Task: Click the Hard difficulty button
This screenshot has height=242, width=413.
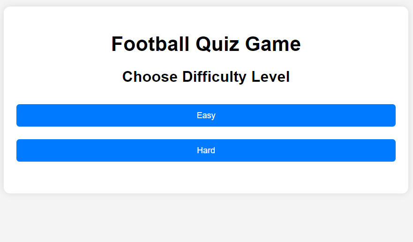Action: click(x=206, y=150)
